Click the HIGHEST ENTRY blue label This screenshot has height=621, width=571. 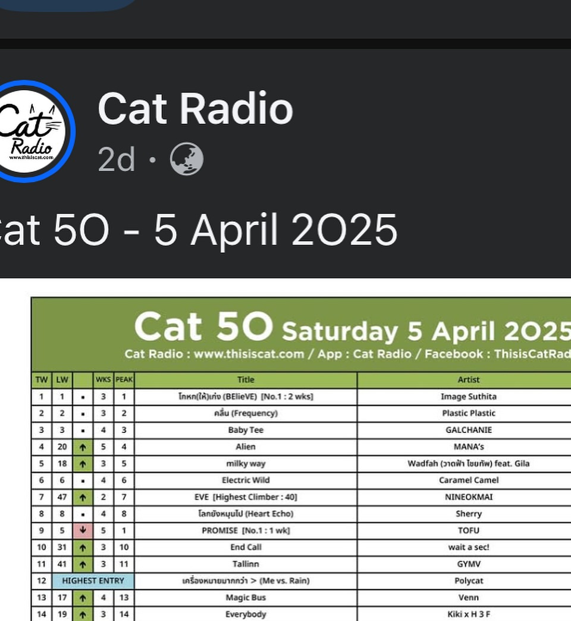click(x=93, y=581)
